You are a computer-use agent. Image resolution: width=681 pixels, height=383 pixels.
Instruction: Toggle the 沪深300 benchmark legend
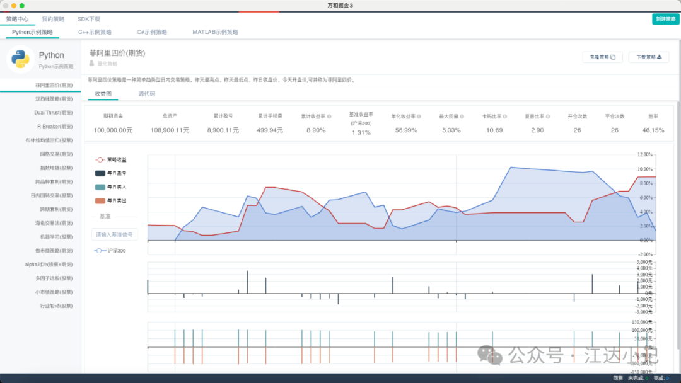pos(110,251)
